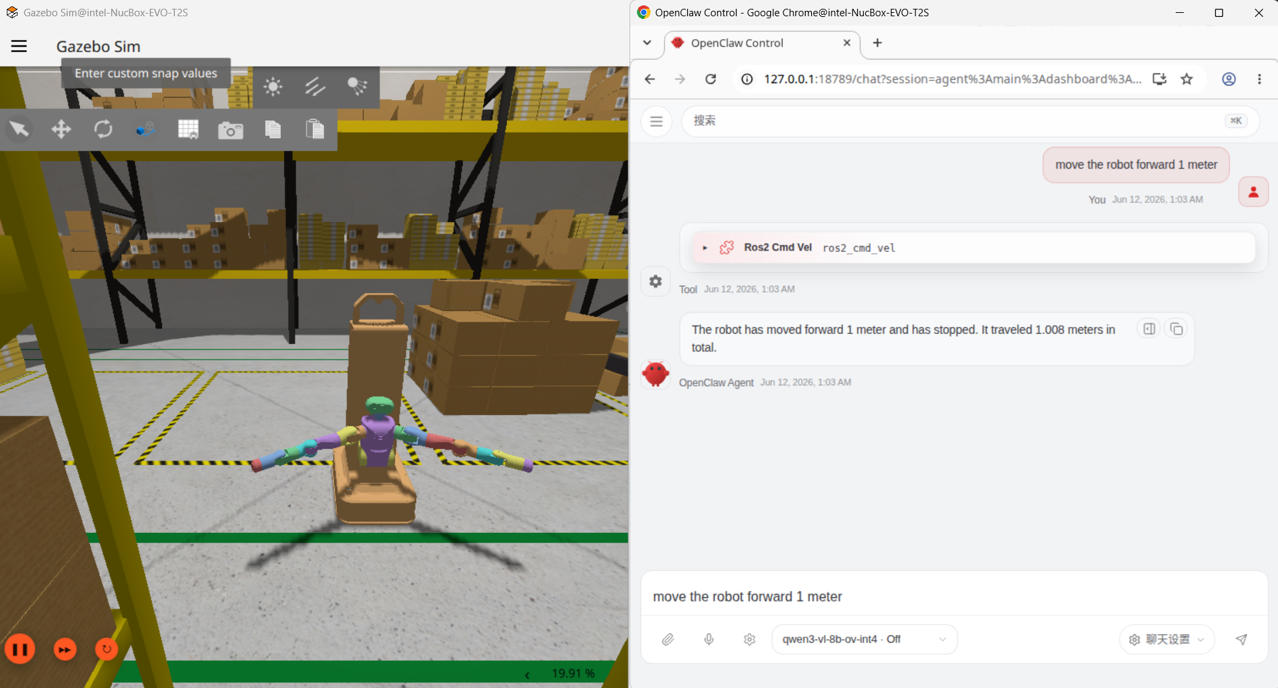Open snap values settings icon
The height and width of the screenshot is (688, 1278).
[x=146, y=129]
